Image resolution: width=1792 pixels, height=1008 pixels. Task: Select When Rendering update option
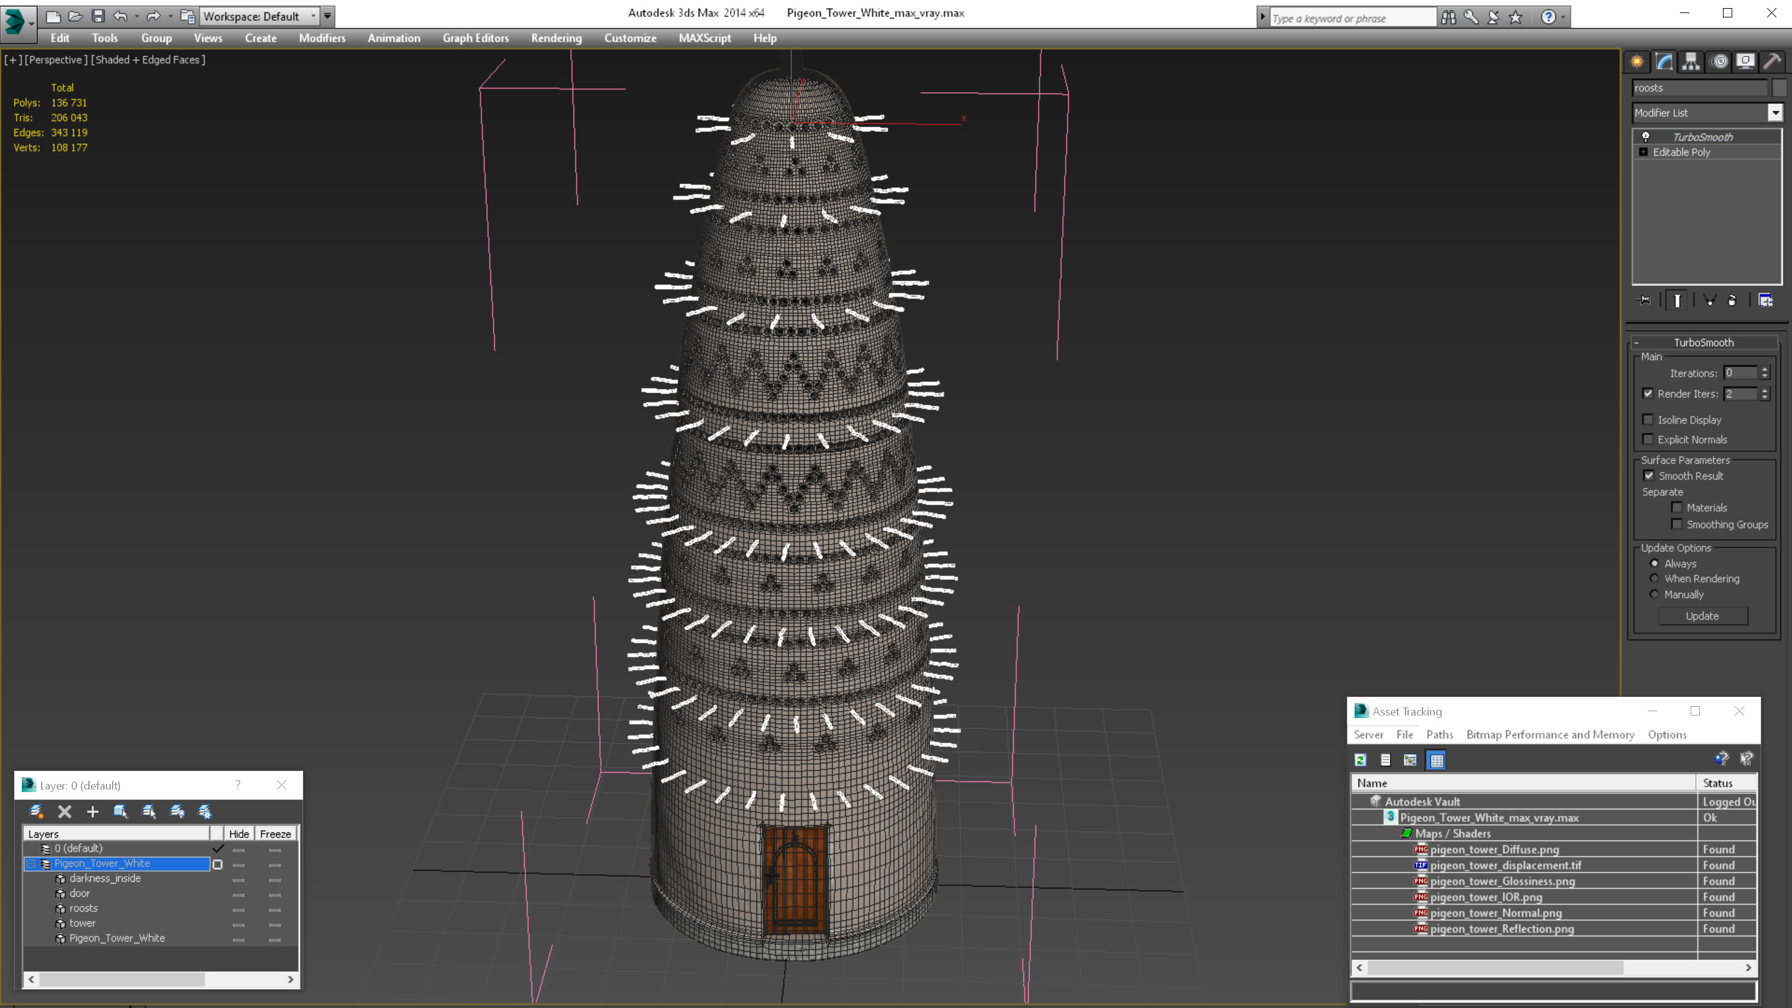click(1655, 578)
